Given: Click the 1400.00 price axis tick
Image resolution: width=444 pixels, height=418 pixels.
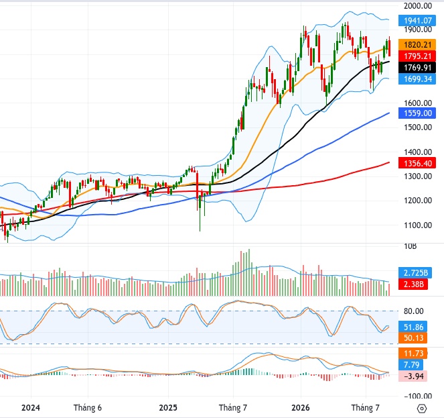Looking at the screenshot, I should pyautogui.click(x=418, y=152).
